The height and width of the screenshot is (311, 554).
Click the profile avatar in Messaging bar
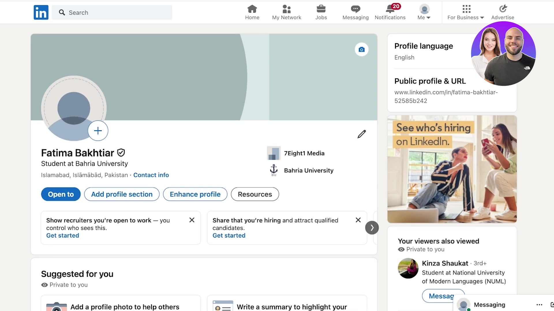click(x=464, y=305)
